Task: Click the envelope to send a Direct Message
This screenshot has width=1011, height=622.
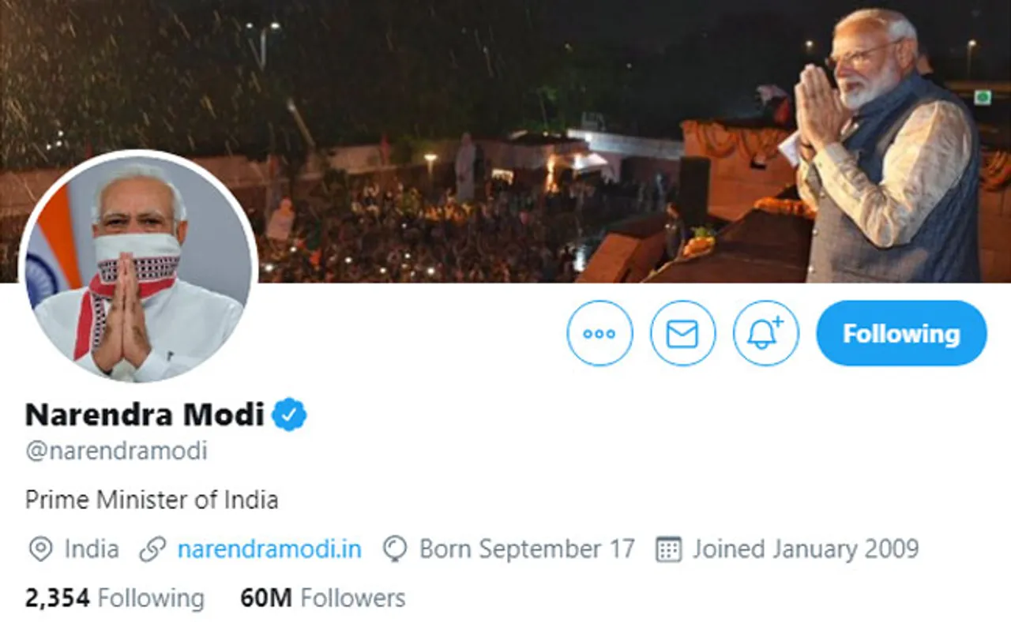Action: tap(683, 333)
